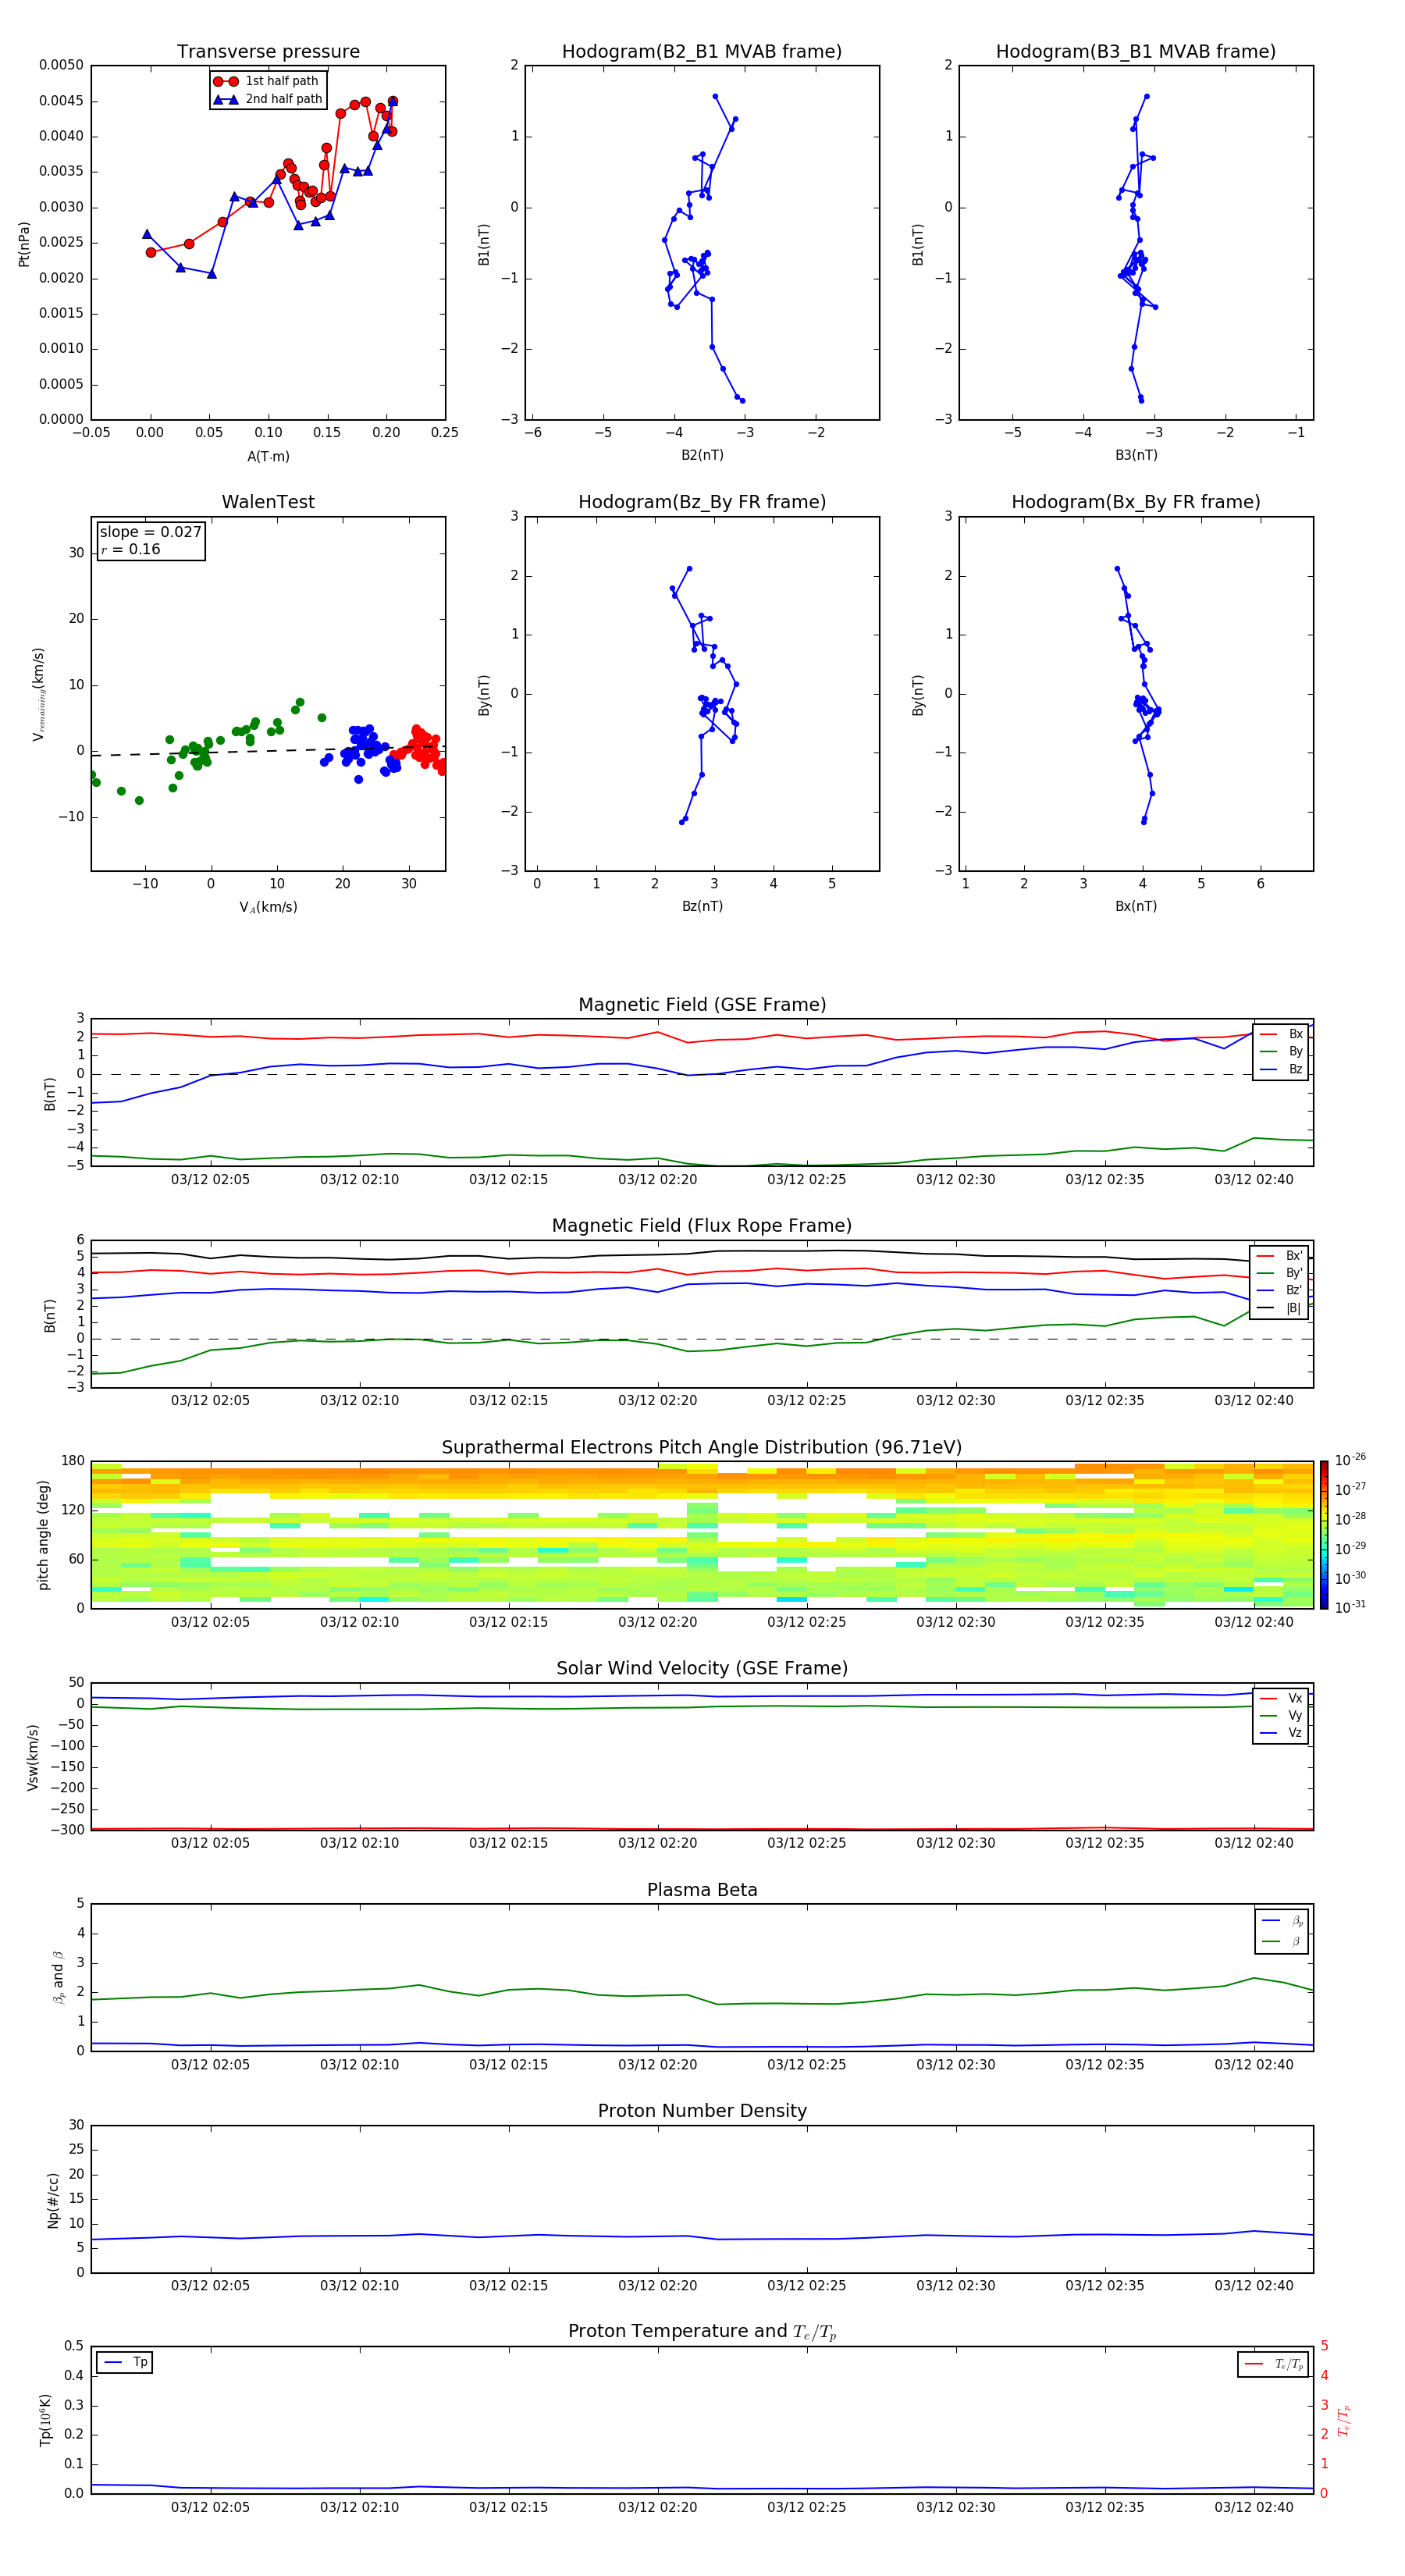Viewport: 1405px width, 2576px height.
Task: Click red 'Te/Tp' right axis label
Action: click(1345, 2420)
